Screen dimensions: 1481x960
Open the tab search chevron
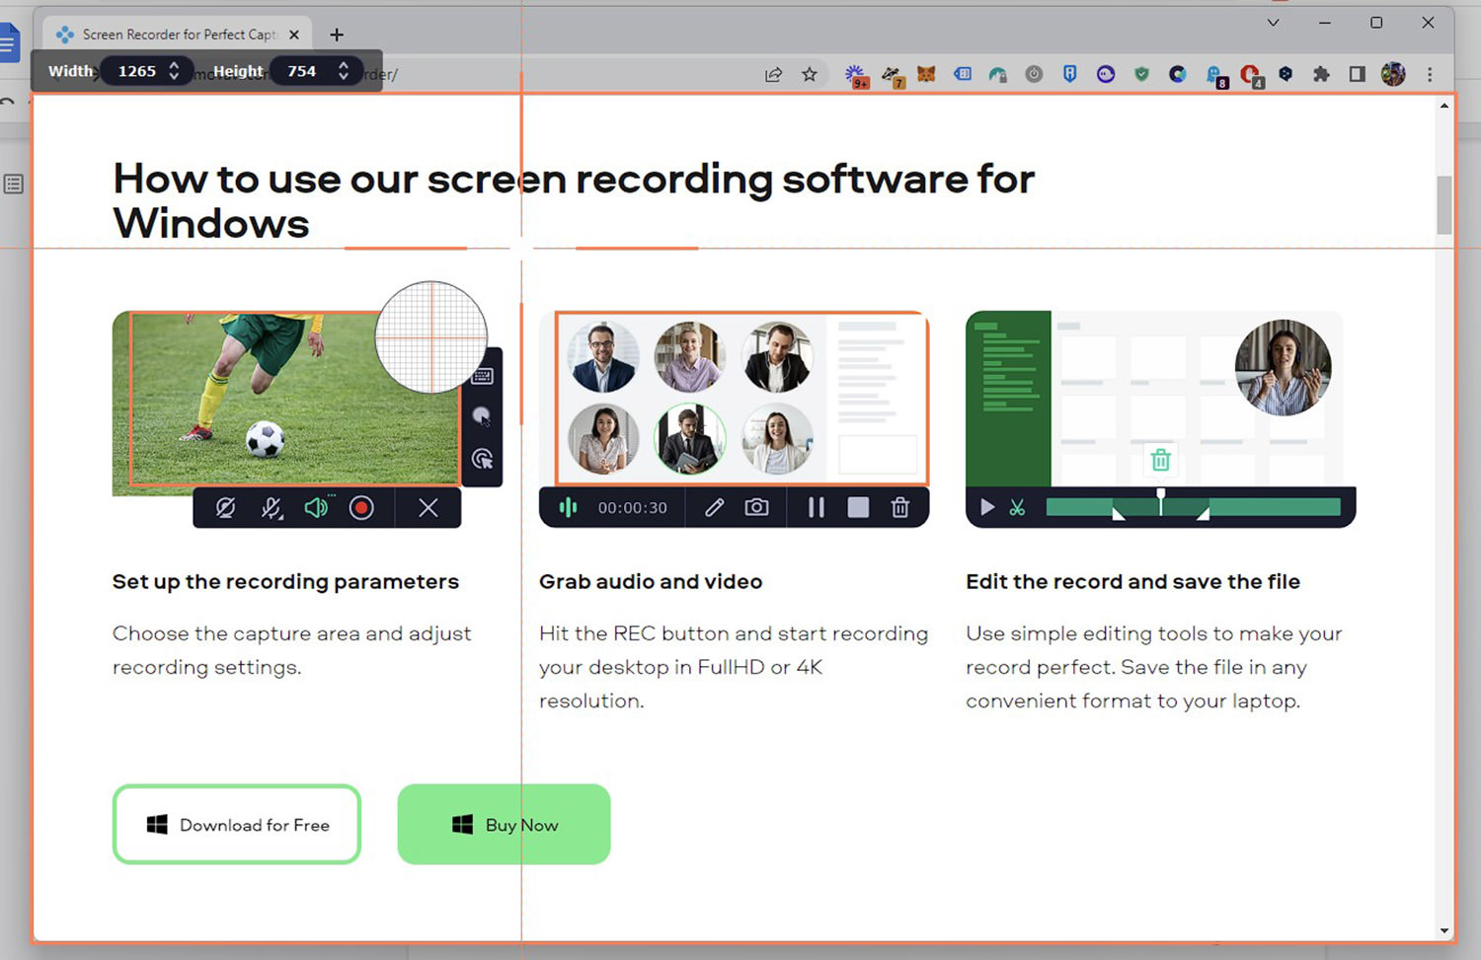click(1273, 23)
